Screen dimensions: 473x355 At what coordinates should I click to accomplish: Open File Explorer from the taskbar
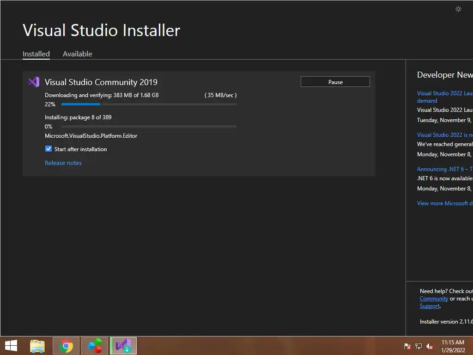37,346
